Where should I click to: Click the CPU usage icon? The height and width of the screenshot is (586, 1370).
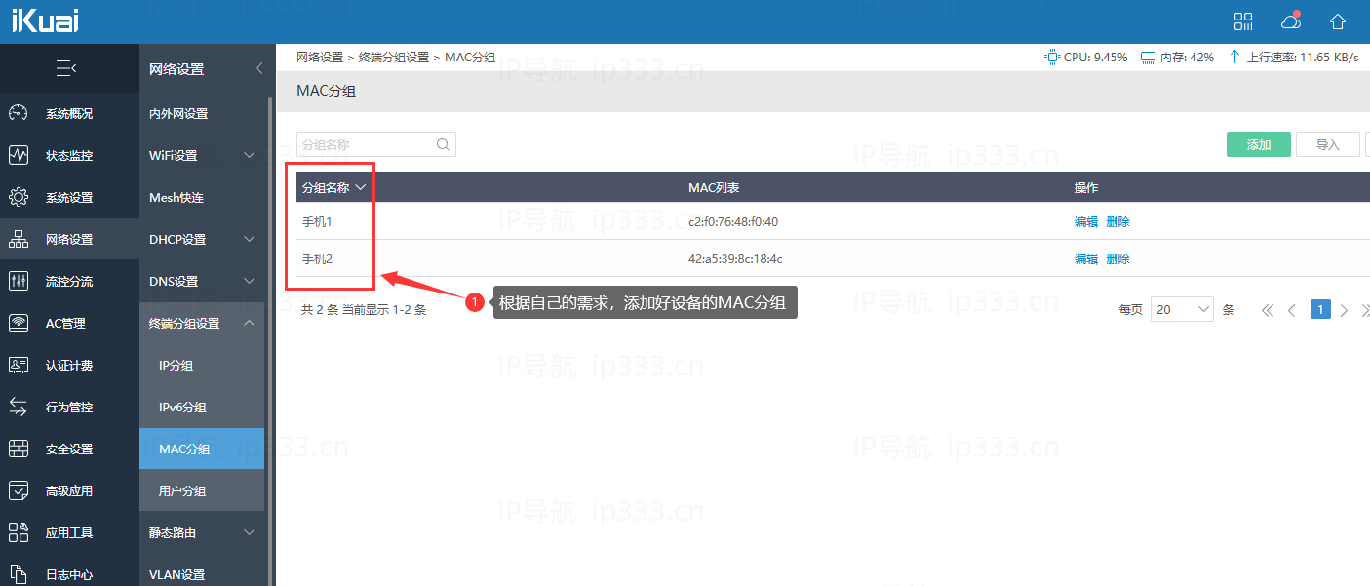(1052, 58)
